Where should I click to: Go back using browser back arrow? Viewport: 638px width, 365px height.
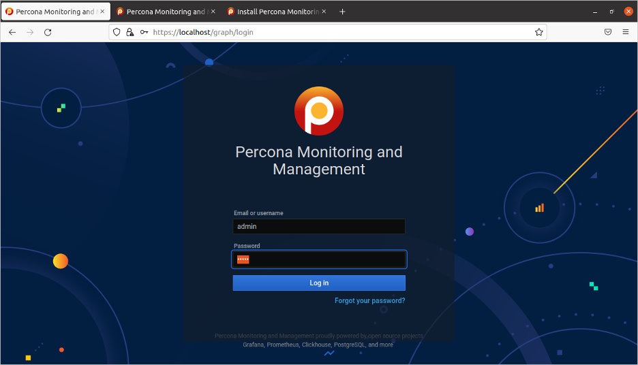(12, 32)
